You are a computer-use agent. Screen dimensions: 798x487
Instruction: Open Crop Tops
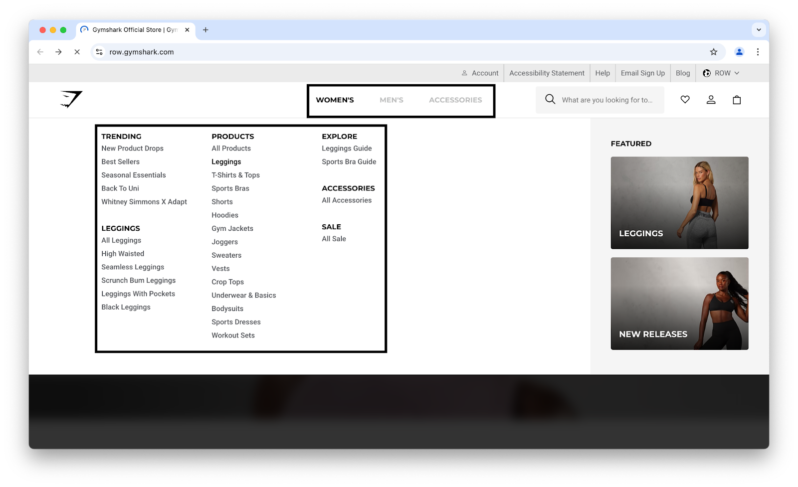(x=227, y=282)
